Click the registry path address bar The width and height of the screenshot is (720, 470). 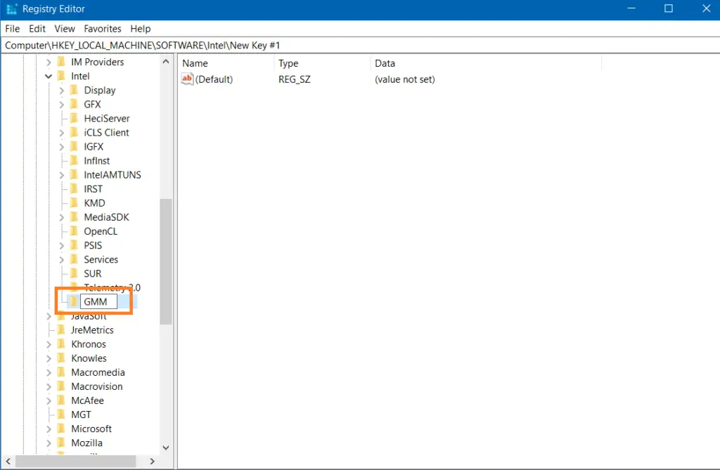click(352, 45)
